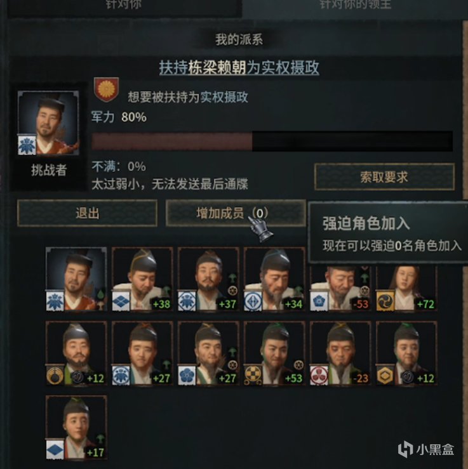Select the yellow tomoe crest on the +72 member
The width and height of the screenshot is (468, 469).
pos(385,301)
